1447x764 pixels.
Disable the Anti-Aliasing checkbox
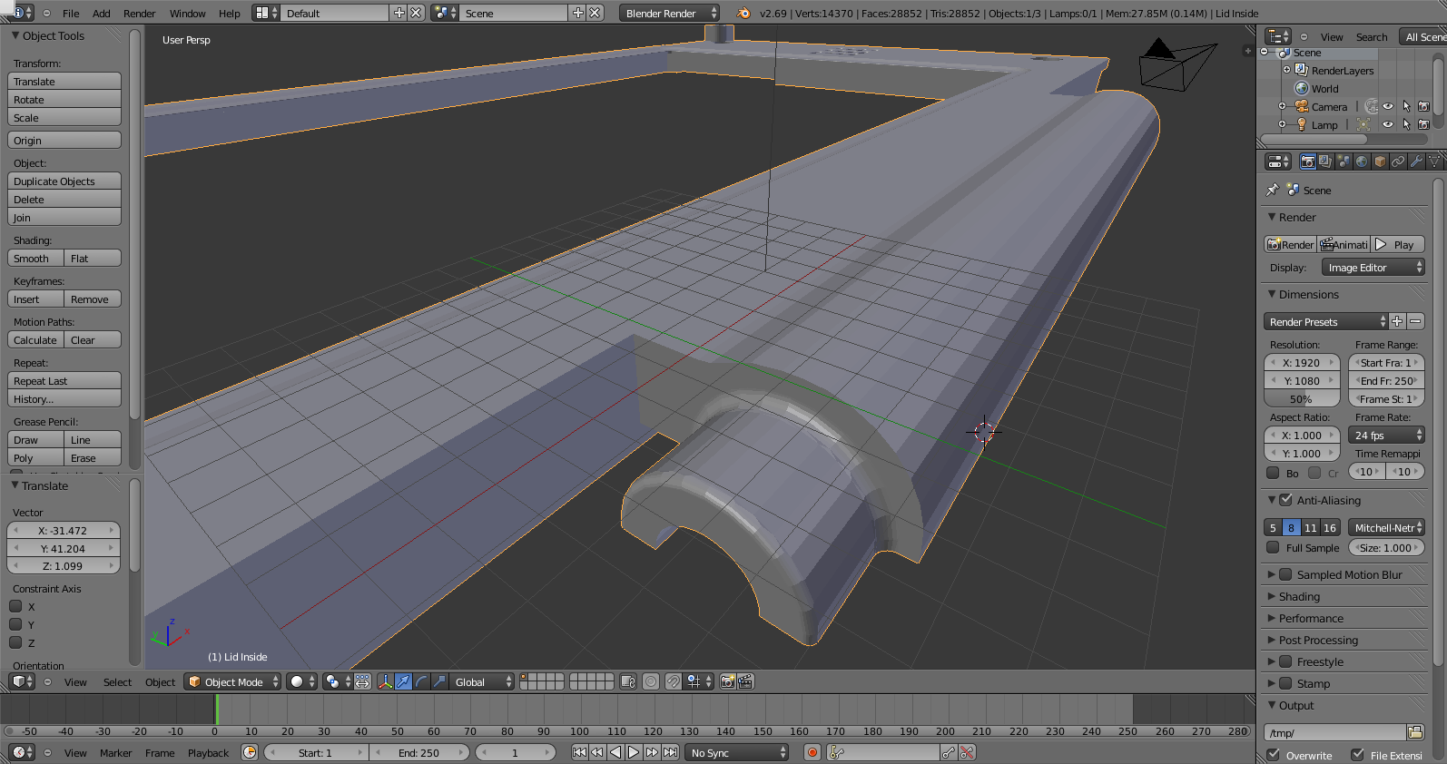coord(1285,500)
